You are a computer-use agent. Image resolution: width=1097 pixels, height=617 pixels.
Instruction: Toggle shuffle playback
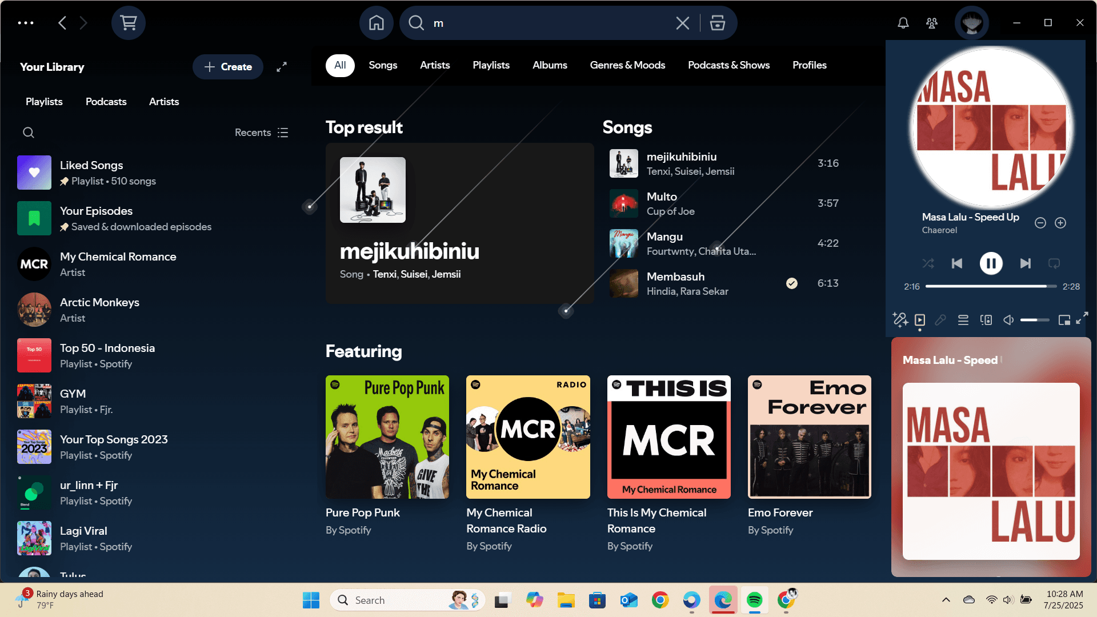[x=928, y=263]
